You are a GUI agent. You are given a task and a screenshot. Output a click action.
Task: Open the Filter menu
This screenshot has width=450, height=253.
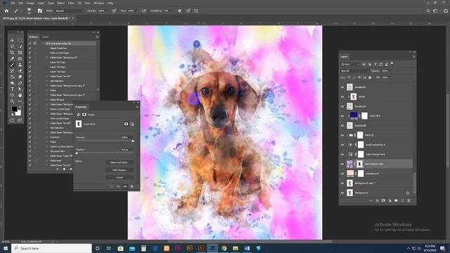click(x=71, y=3)
